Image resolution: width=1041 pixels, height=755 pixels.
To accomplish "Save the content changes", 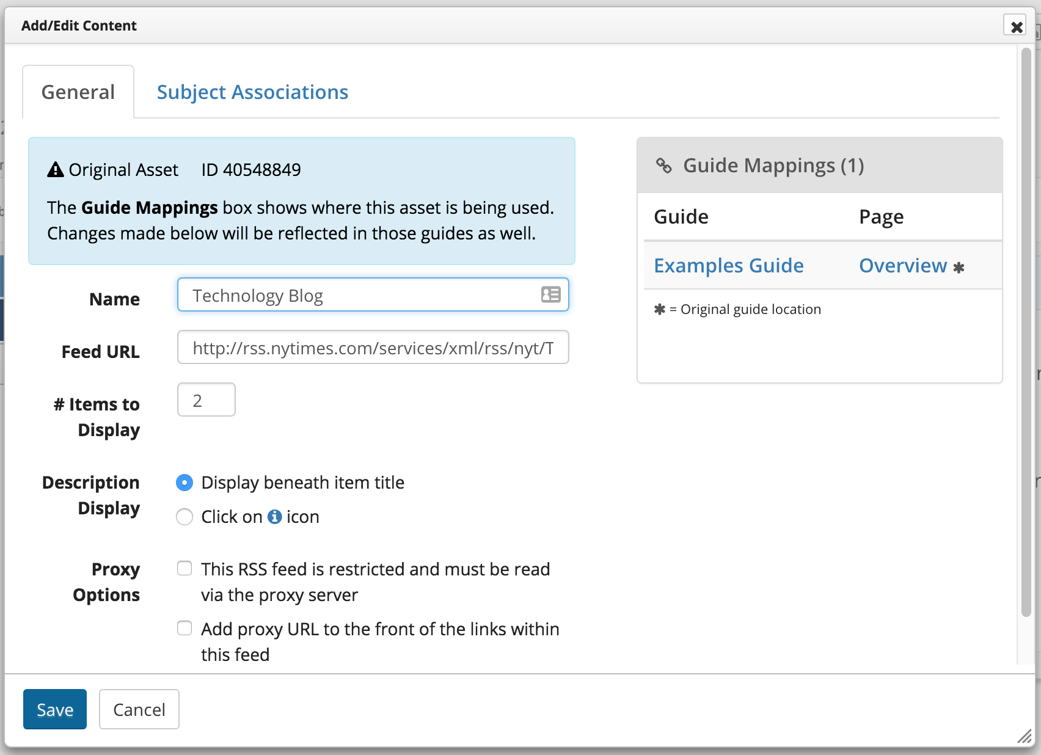I will [x=55, y=709].
